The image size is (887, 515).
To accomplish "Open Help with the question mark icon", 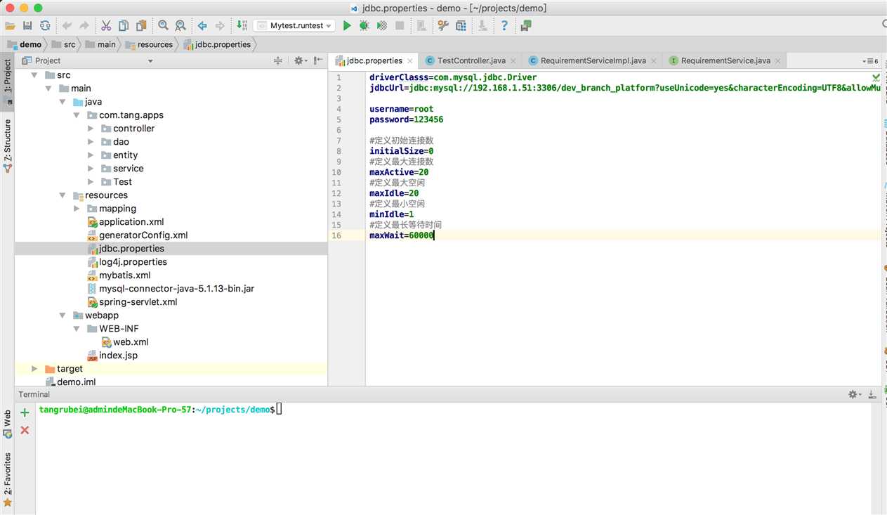I will pos(504,25).
